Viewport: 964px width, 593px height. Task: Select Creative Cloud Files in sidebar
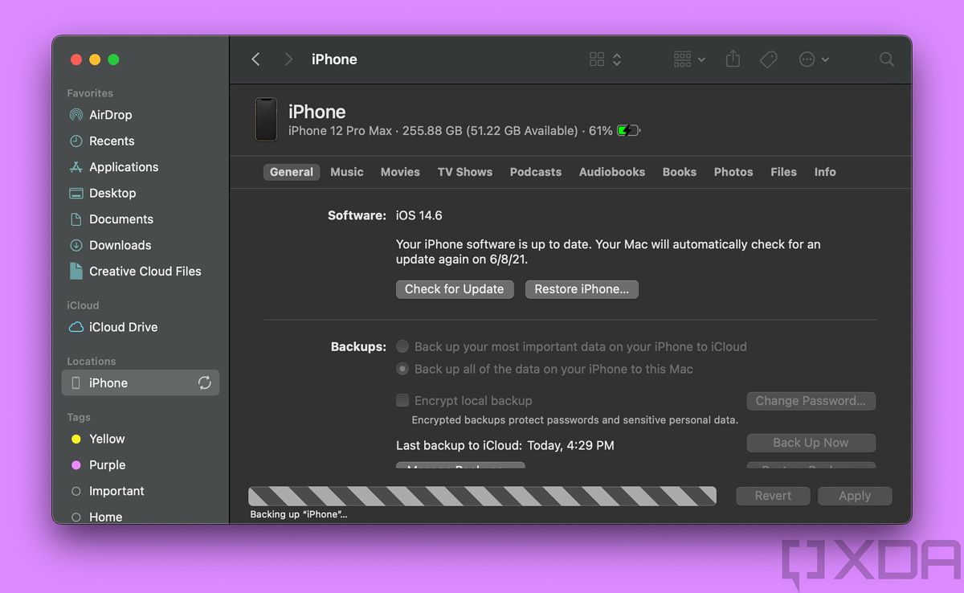point(145,271)
